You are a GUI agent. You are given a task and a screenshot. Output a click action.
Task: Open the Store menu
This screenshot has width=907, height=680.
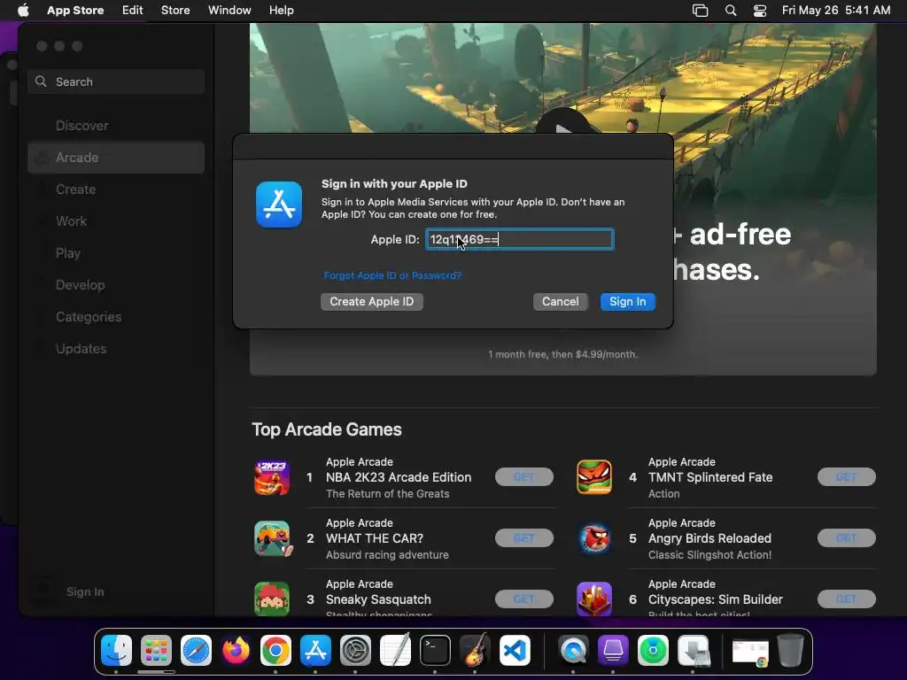175,11
